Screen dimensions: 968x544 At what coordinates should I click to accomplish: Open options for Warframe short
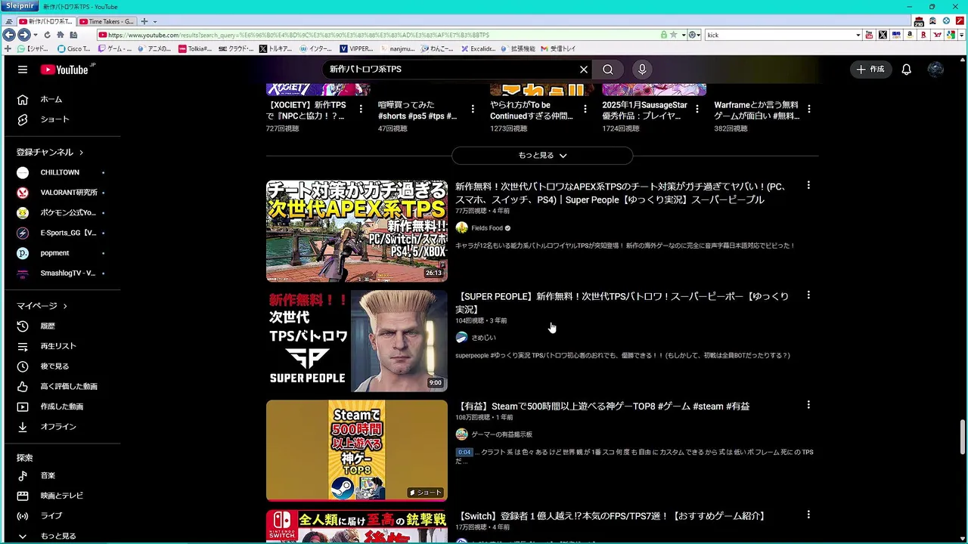808,110
